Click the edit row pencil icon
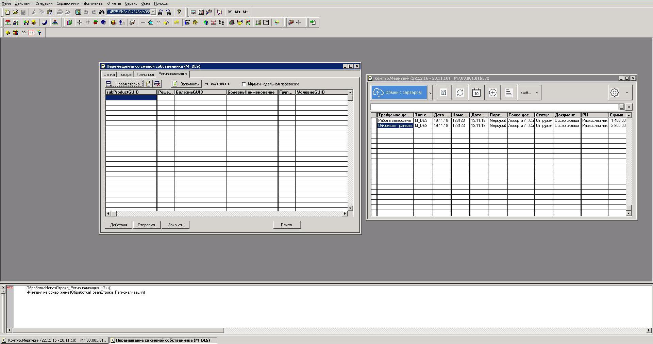 [148, 84]
